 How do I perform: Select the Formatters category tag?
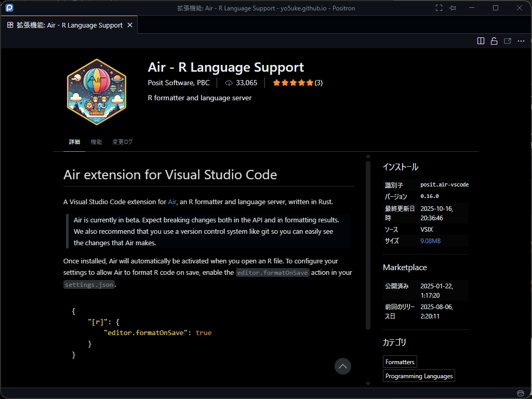coord(400,362)
